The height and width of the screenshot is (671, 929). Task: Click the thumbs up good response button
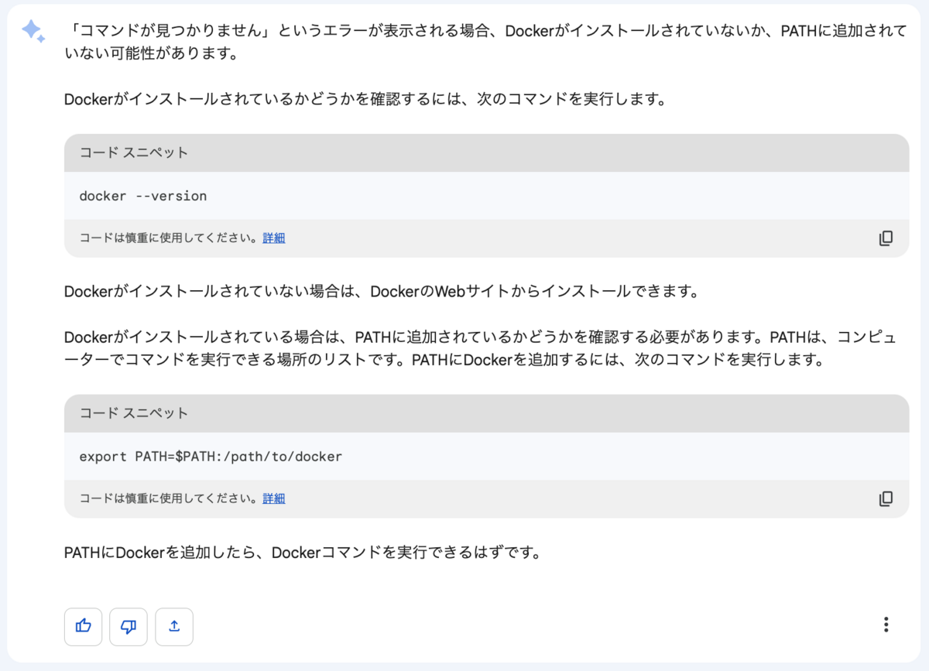click(84, 626)
